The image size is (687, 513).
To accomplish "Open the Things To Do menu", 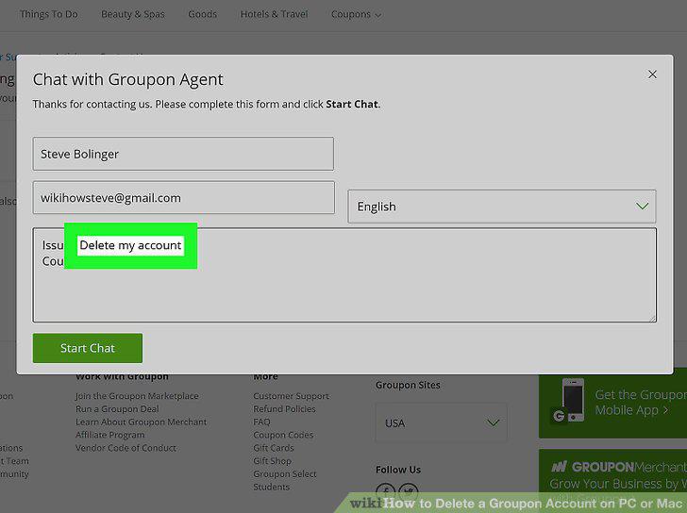I will [49, 14].
